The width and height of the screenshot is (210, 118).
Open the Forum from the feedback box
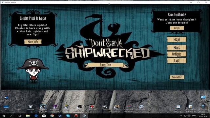[177, 28]
